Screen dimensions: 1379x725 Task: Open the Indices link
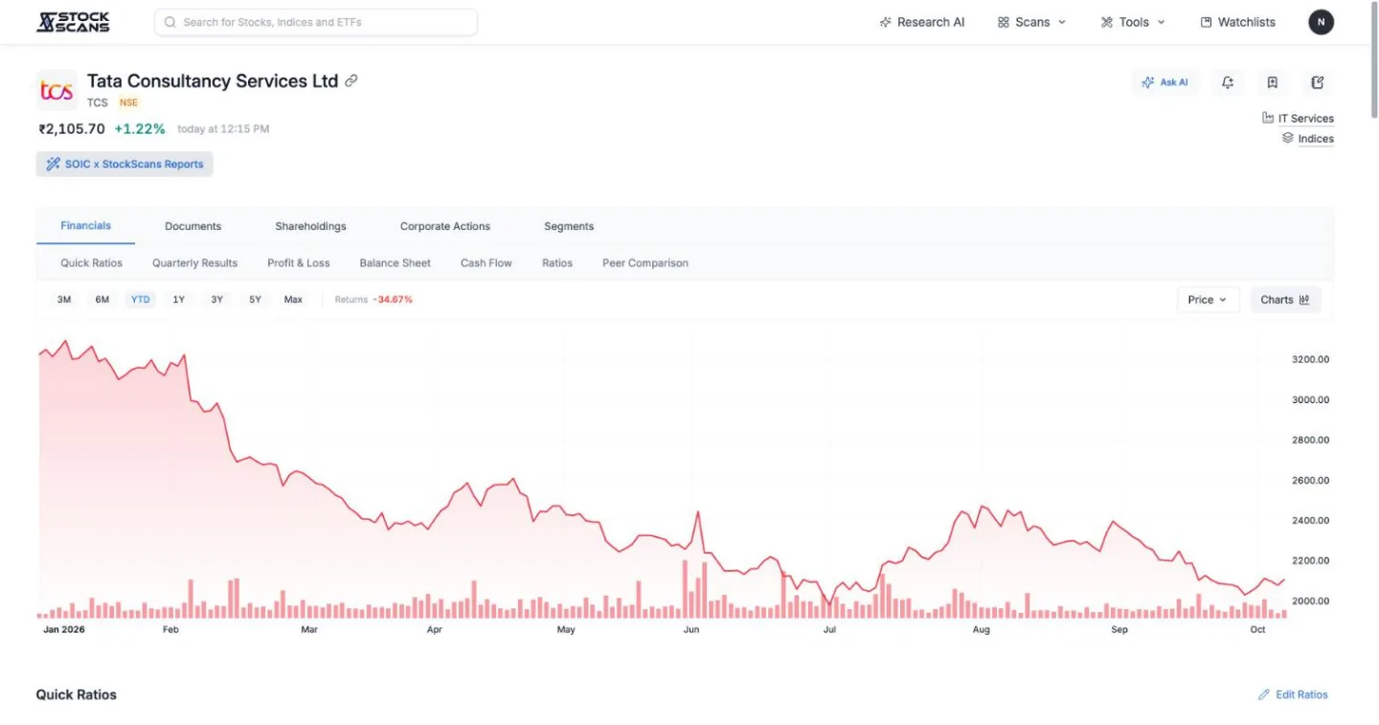(x=1307, y=139)
